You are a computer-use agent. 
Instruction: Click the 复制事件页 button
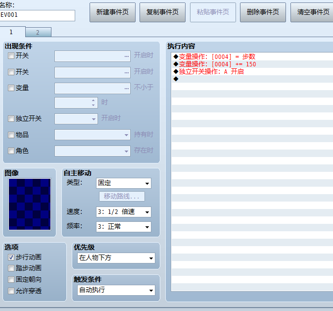162,12
